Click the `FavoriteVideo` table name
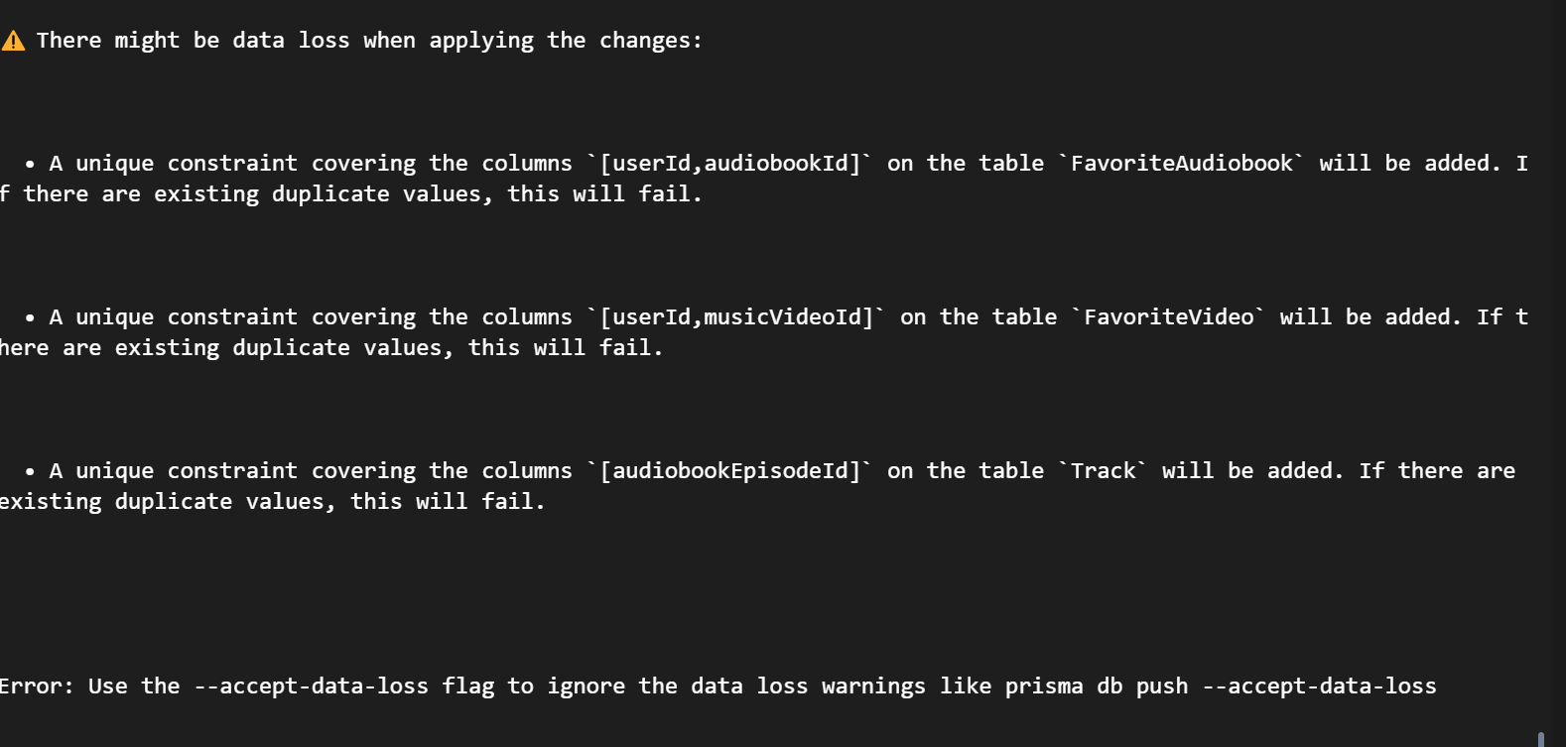This screenshot has height=747, width=1566. coord(1168,317)
